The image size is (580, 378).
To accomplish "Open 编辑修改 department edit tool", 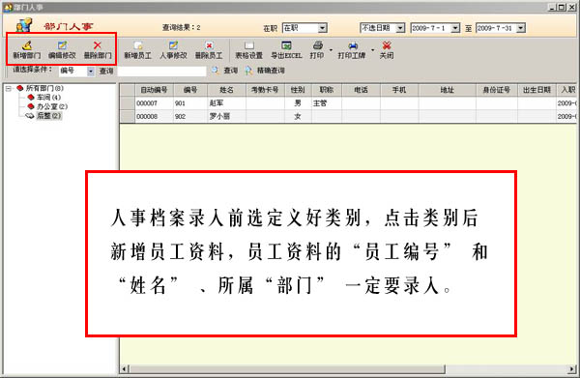I will click(62, 49).
